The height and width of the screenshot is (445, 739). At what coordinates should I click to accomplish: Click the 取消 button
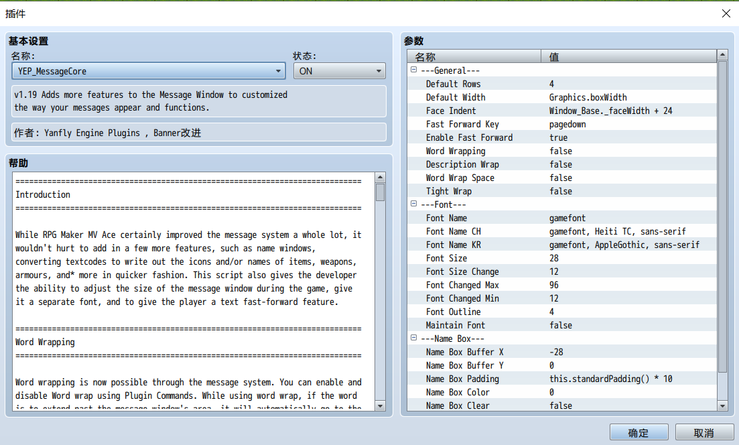pyautogui.click(x=704, y=432)
